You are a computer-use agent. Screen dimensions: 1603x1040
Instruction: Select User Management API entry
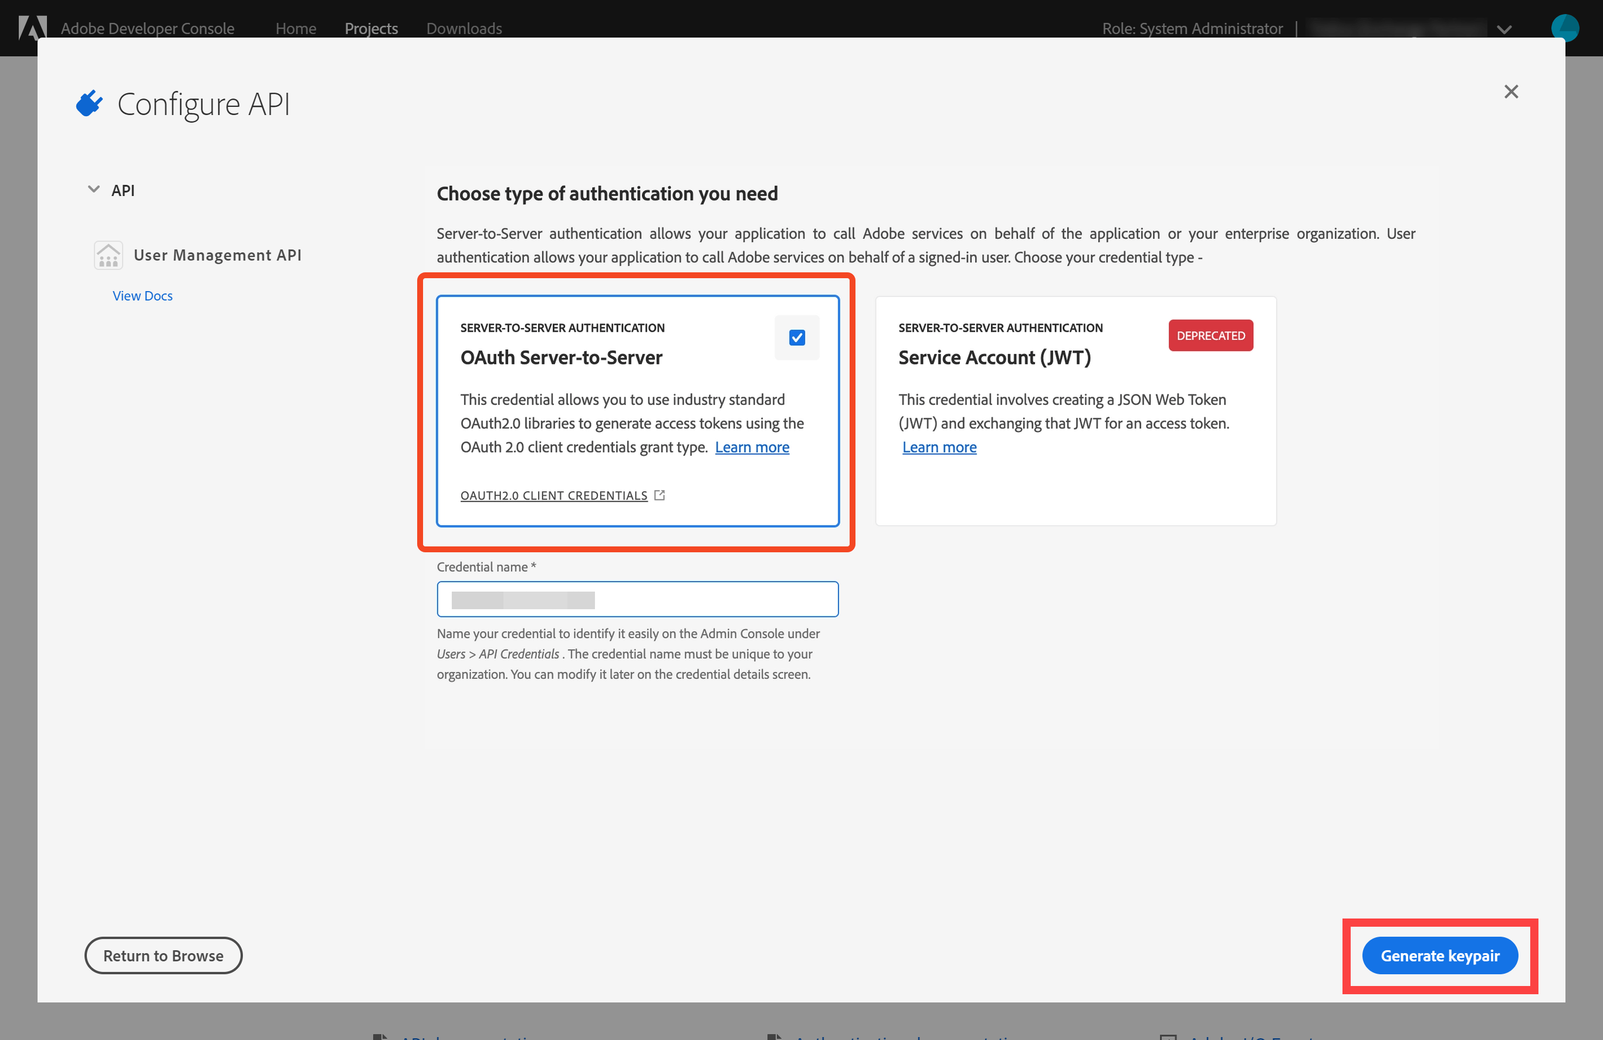click(x=217, y=255)
